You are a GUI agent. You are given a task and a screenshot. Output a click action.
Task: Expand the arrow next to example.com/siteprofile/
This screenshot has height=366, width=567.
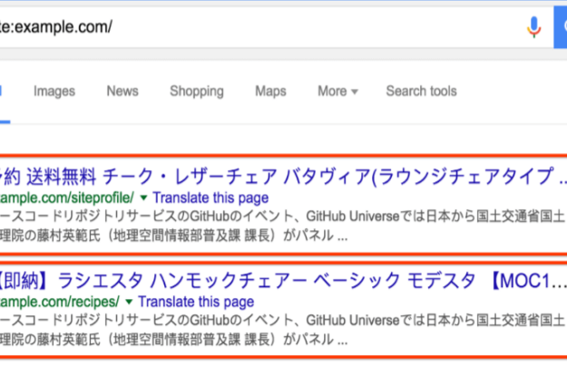pos(143,197)
